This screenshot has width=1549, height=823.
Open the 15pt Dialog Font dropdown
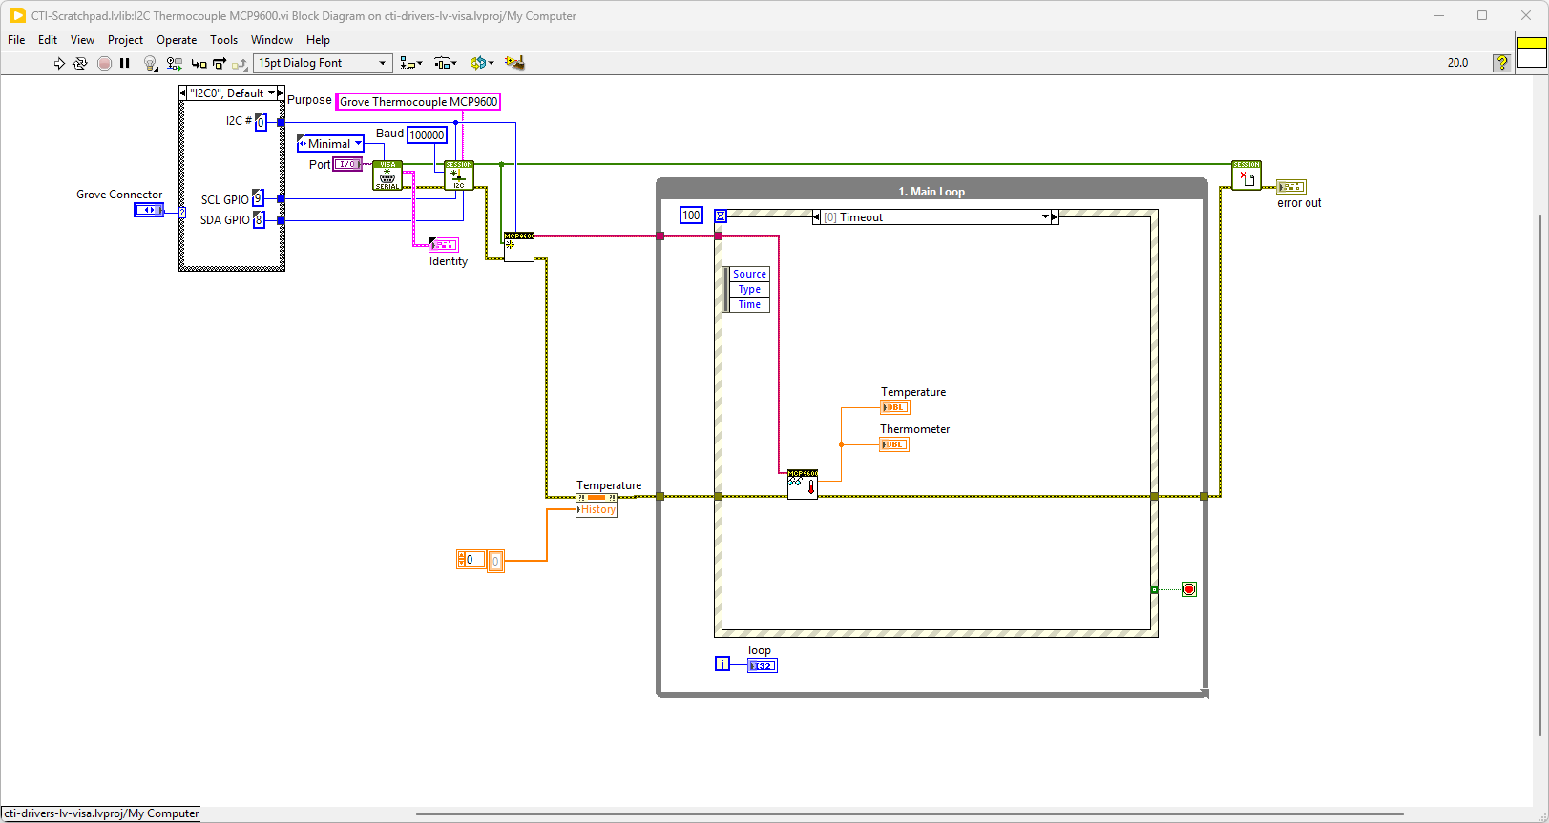[x=323, y=63]
